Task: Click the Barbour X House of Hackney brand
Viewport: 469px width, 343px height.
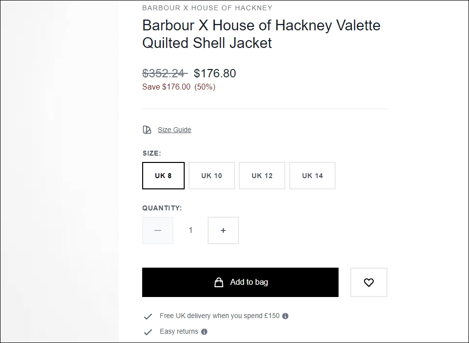Action: [x=207, y=8]
